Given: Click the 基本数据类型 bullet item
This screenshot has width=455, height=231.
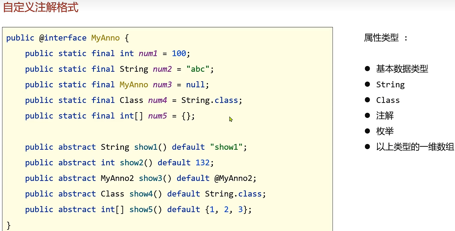Looking at the screenshot, I should point(402,69).
